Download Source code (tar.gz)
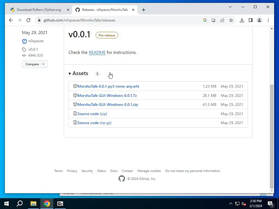The width and height of the screenshot is (279, 209). 94,123
